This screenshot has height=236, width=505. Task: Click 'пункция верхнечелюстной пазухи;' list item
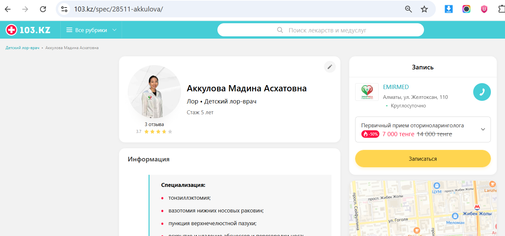click(x=212, y=224)
